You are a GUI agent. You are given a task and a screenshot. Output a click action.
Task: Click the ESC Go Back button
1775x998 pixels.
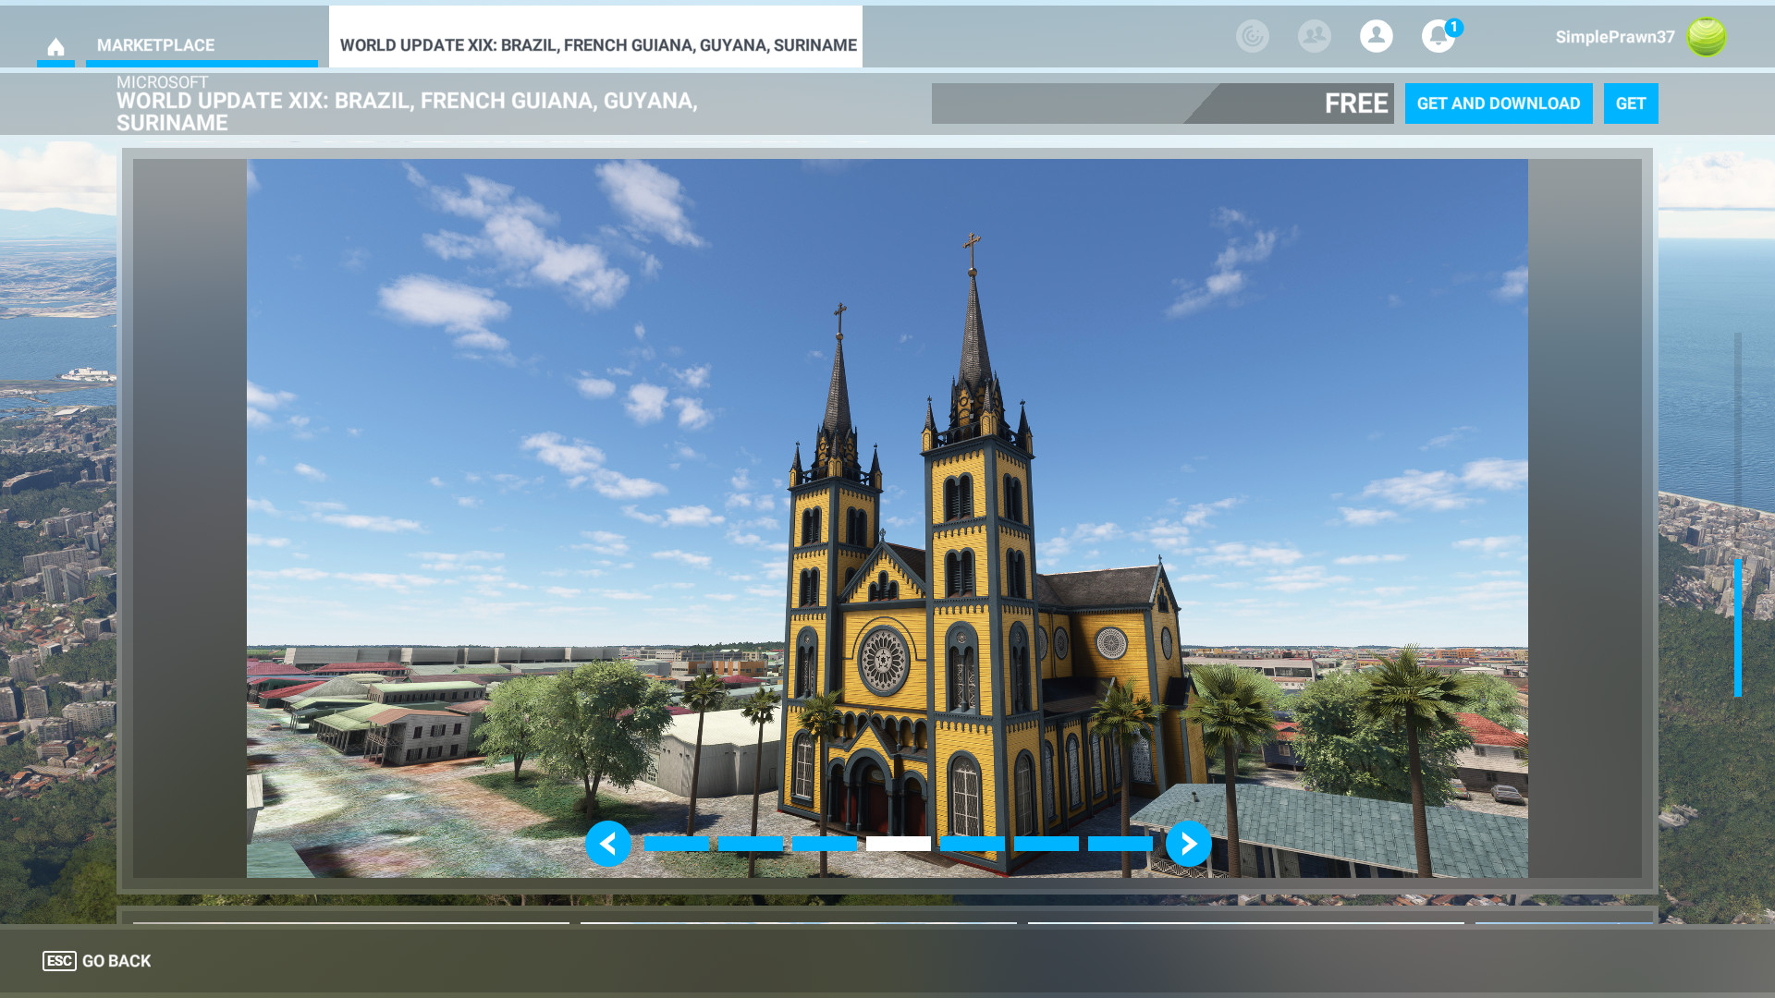[x=97, y=961]
